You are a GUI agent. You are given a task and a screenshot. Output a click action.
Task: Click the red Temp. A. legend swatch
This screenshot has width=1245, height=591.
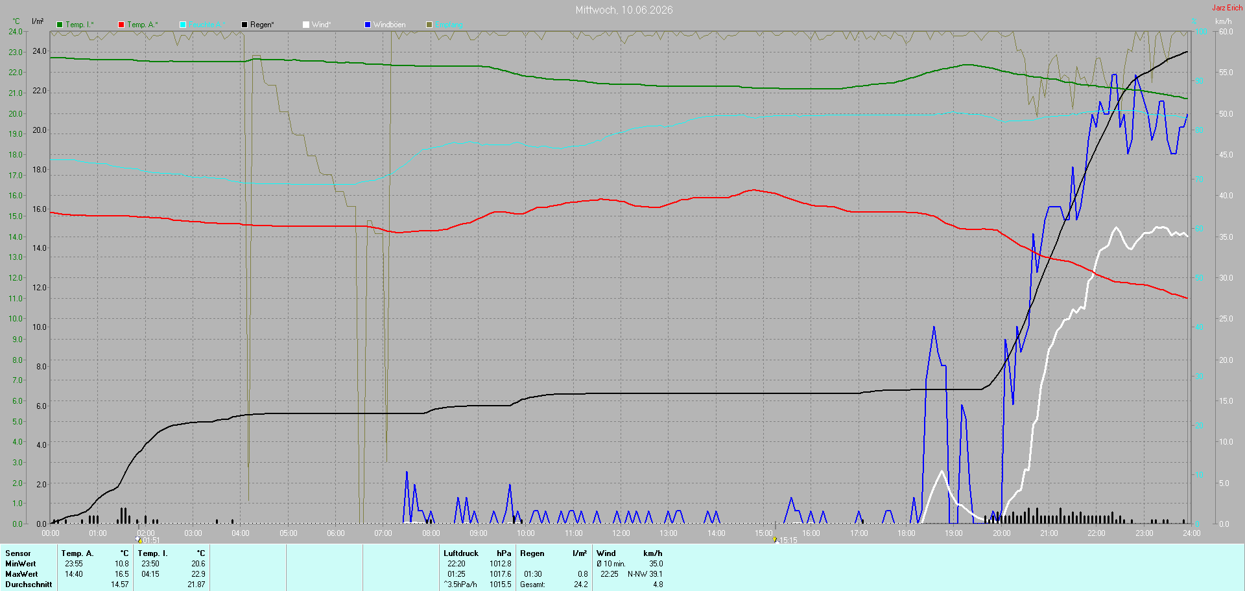(x=121, y=25)
